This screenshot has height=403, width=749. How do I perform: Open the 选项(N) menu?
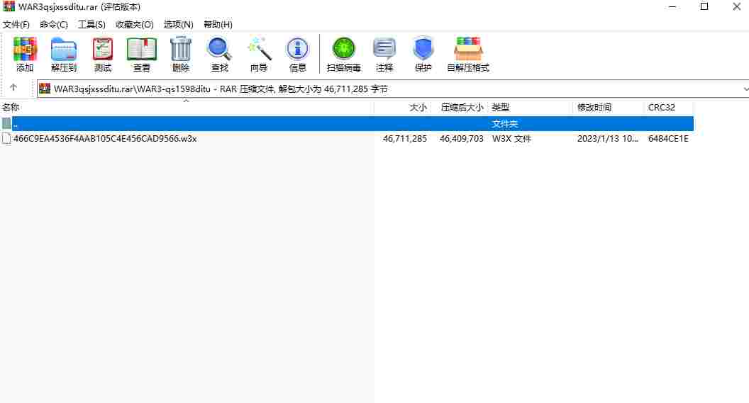(178, 24)
